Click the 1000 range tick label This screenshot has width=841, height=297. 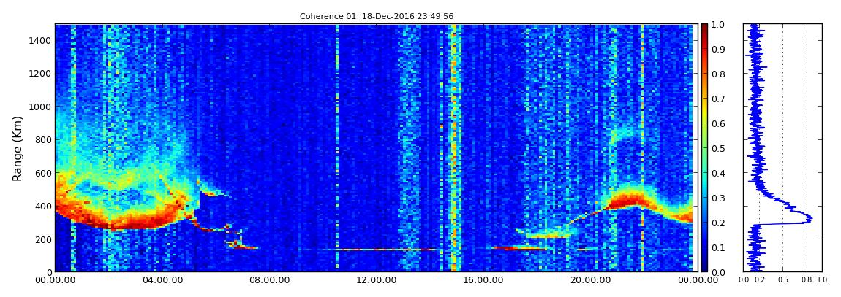39,107
